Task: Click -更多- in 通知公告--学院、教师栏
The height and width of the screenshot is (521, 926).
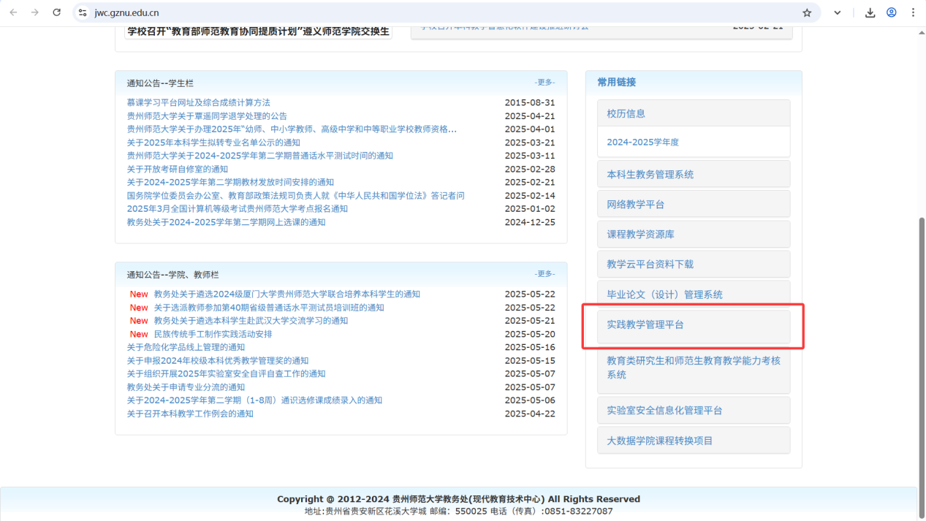Action: (x=545, y=274)
